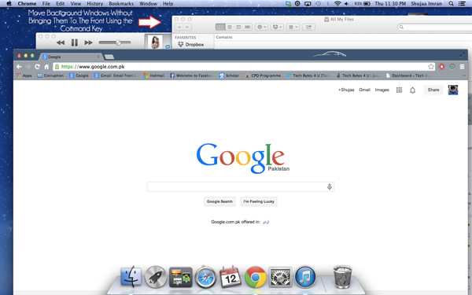
Task: Open the File menu
Action: (46, 4)
